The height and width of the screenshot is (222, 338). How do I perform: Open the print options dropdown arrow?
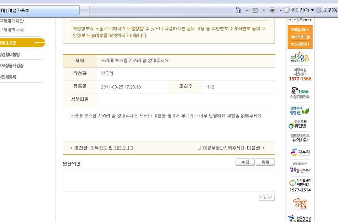tap(281, 10)
